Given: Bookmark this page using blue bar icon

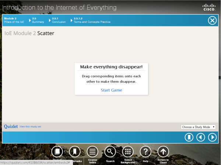Looking at the screenshot, I should [189, 137].
